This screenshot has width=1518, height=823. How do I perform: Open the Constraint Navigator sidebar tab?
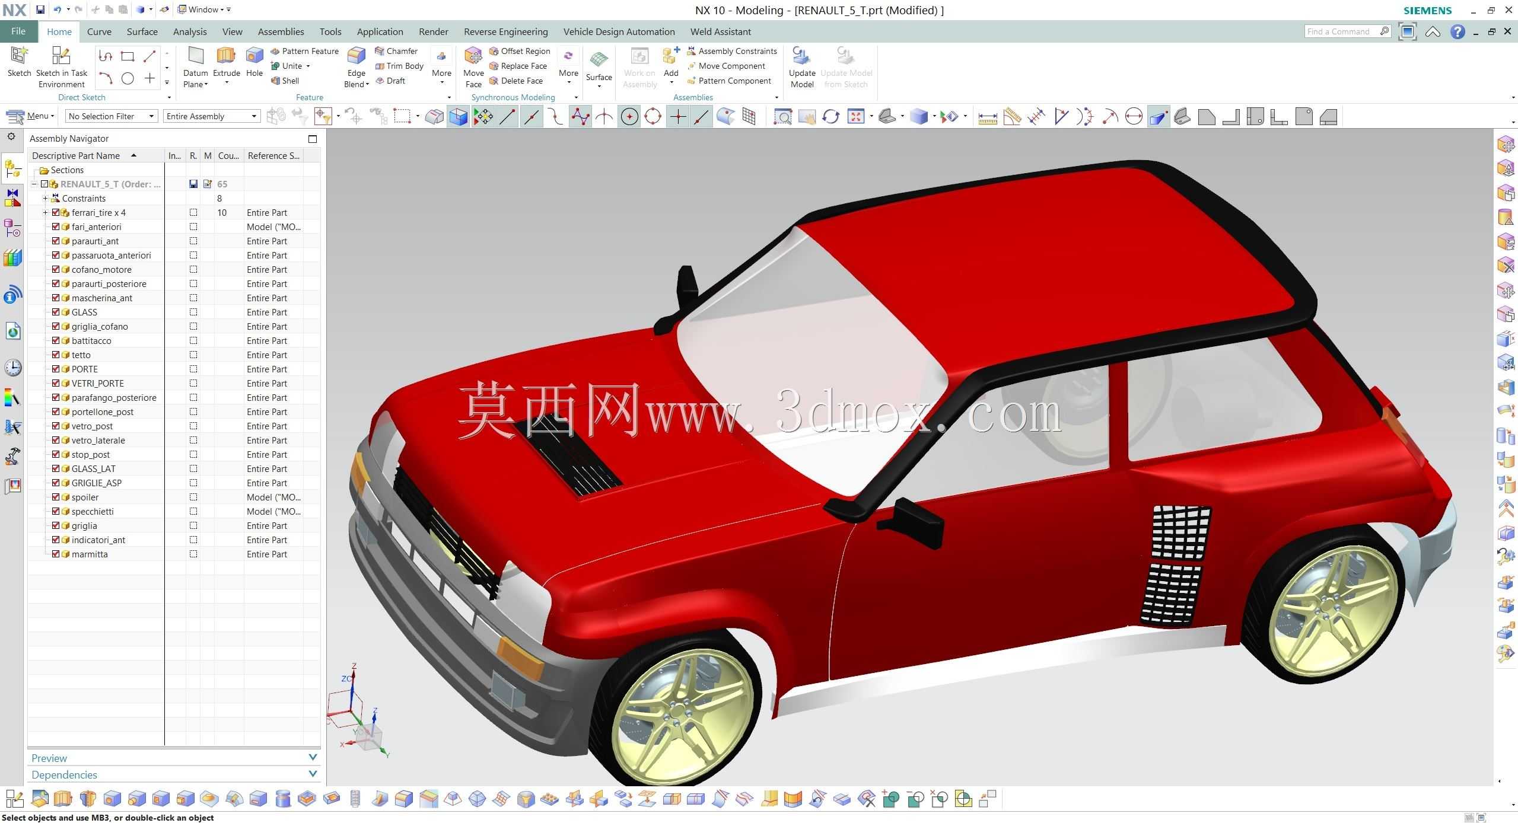(x=12, y=197)
